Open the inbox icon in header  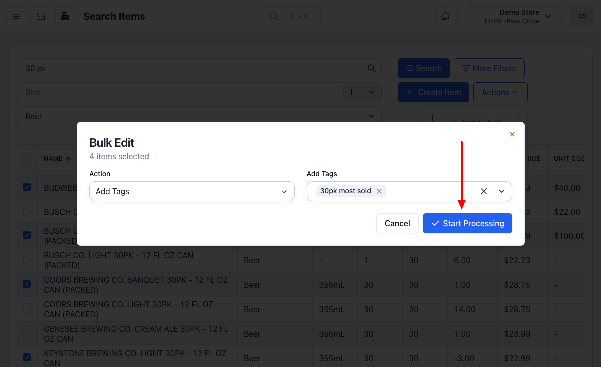(x=41, y=16)
